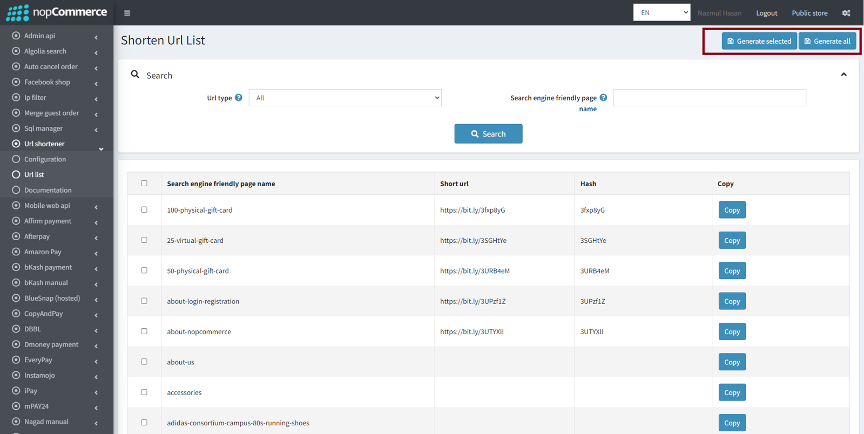Collapse the Url shortener menu arrow
The width and height of the screenshot is (864, 434).
point(101,148)
